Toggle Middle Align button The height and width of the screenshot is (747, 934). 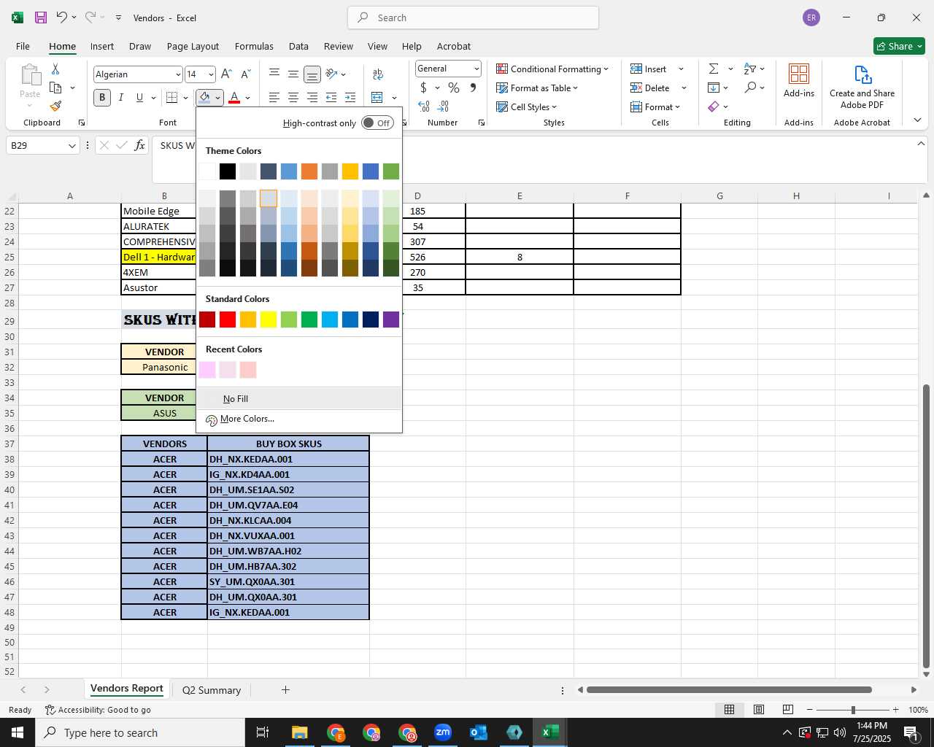(x=293, y=74)
